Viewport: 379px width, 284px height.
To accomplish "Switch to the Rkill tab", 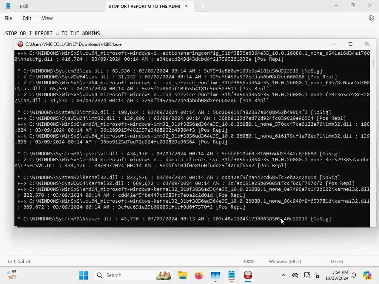I will [x=24, y=6].
